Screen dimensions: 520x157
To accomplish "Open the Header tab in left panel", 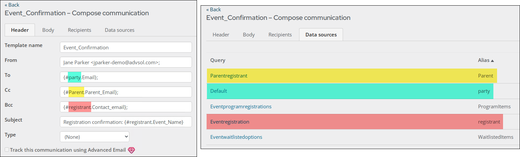I will click(x=20, y=30).
